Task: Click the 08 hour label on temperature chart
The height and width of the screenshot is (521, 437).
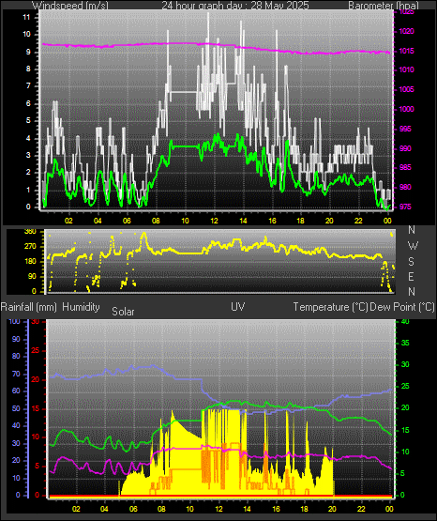Action: [x=161, y=509]
